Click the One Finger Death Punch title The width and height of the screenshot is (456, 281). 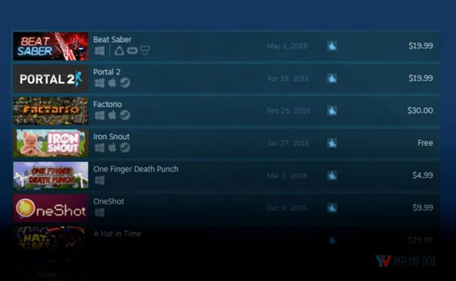136,169
